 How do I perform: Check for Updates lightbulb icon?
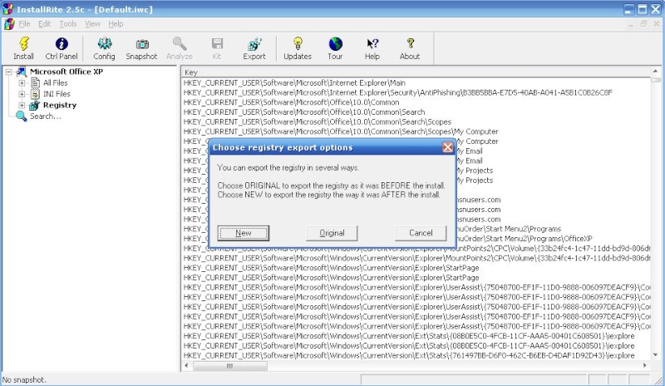298,44
